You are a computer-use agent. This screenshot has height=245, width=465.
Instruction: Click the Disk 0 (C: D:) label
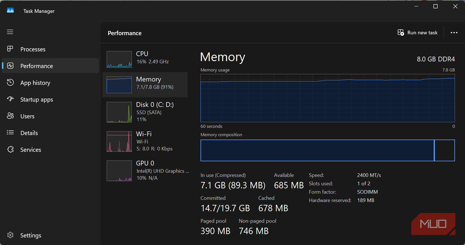coord(155,105)
